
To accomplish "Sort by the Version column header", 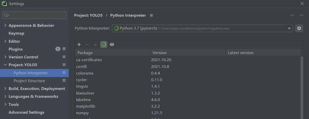I will pos(188,53).
